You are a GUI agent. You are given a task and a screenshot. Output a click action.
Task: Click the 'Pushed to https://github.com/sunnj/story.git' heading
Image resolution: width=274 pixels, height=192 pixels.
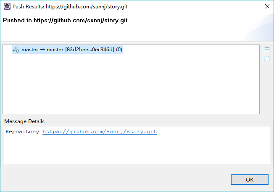pyautogui.click(x=65, y=21)
